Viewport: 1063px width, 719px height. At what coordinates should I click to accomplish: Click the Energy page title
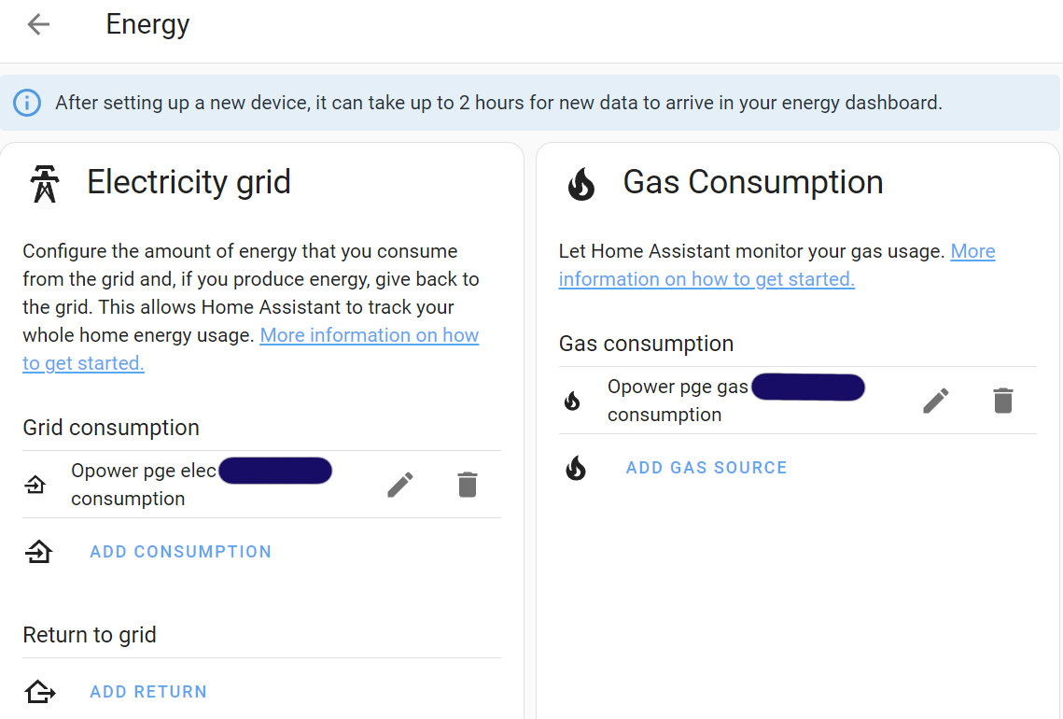(x=147, y=24)
